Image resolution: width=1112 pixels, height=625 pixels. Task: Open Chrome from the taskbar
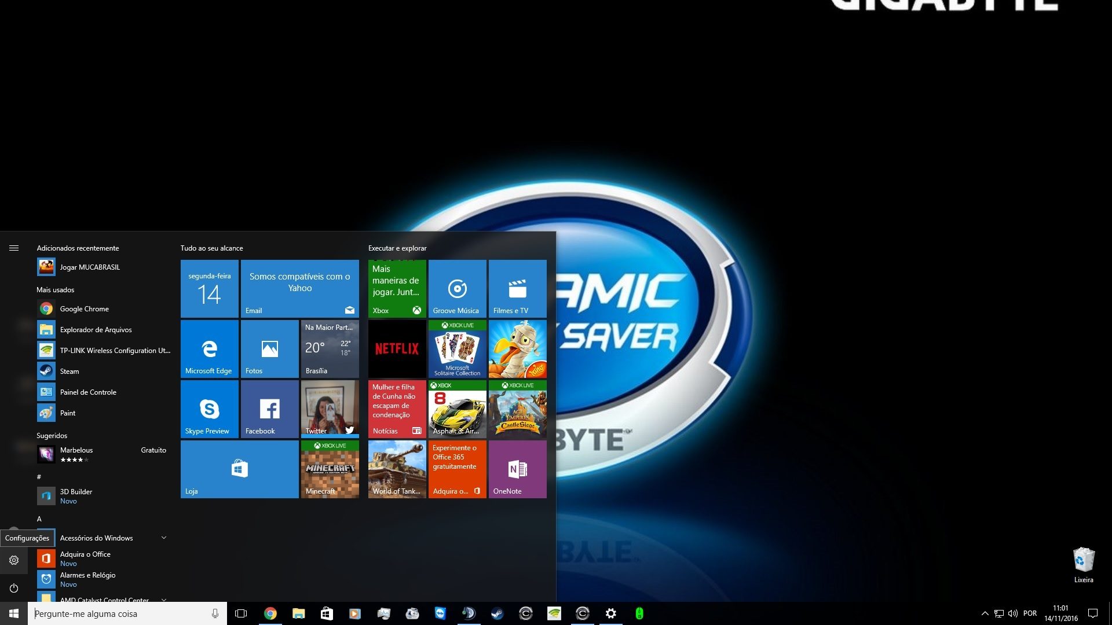pyautogui.click(x=270, y=614)
